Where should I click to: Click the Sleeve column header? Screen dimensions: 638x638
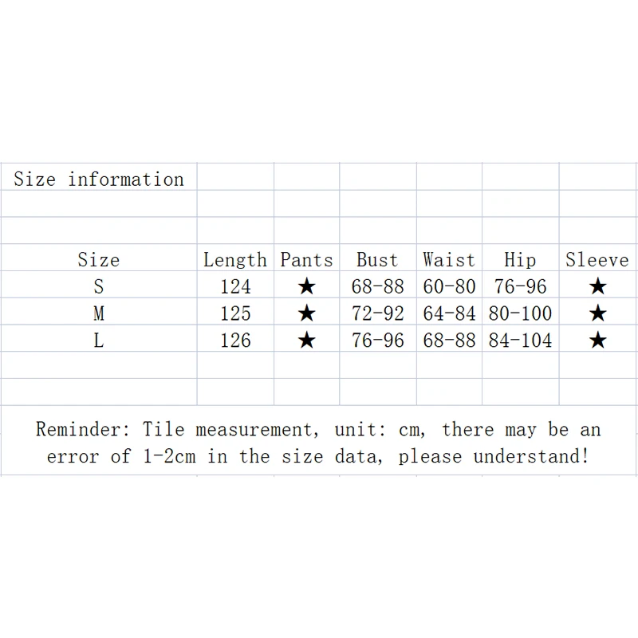[x=597, y=260]
